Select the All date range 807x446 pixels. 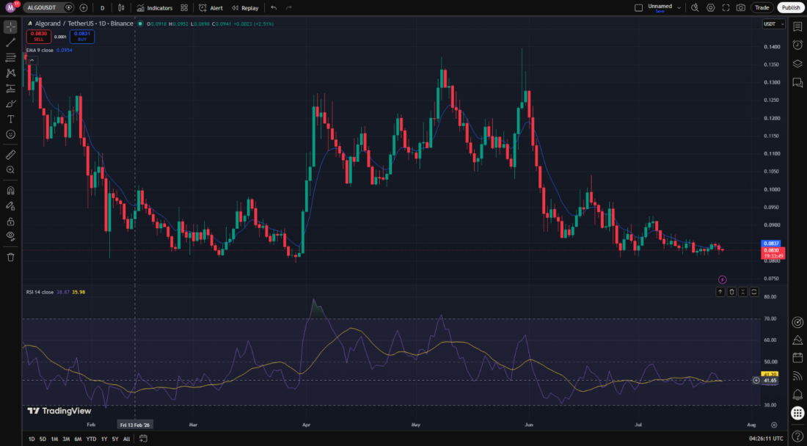point(127,439)
